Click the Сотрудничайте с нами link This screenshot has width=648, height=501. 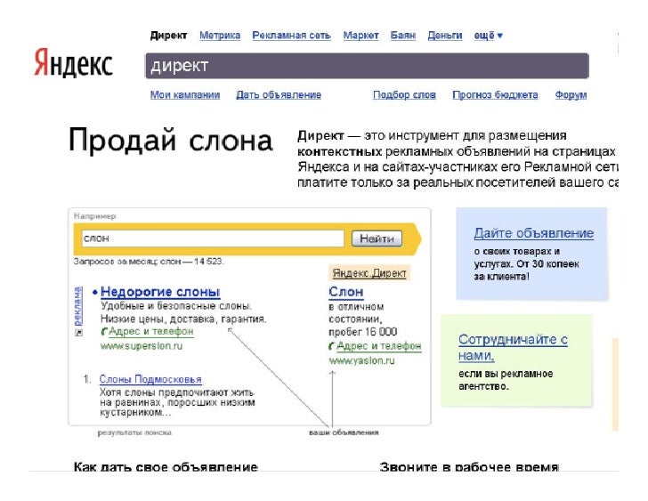tap(513, 347)
